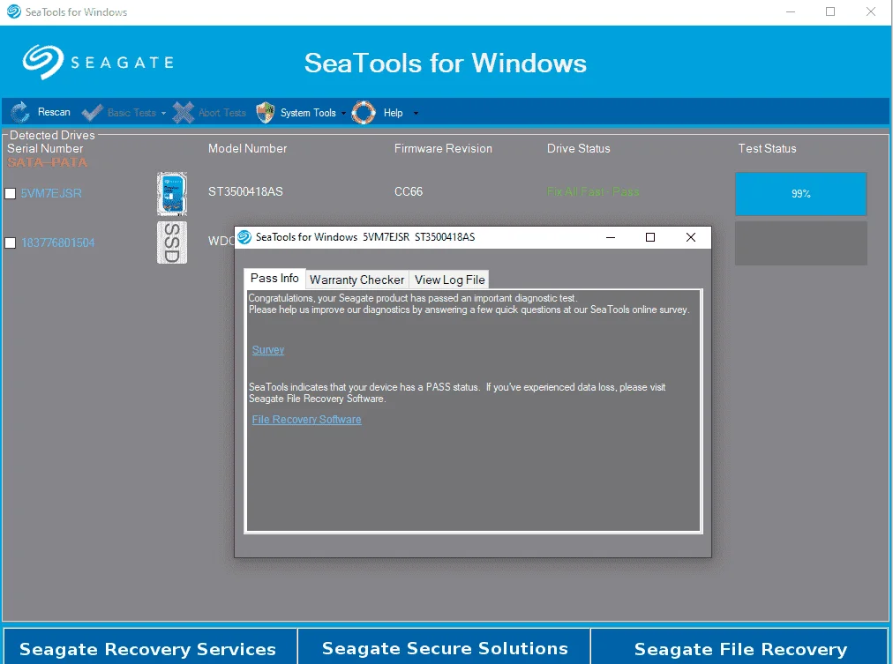The height and width of the screenshot is (664, 893).
Task: Open the File Recovery Software link
Action: 306,420
